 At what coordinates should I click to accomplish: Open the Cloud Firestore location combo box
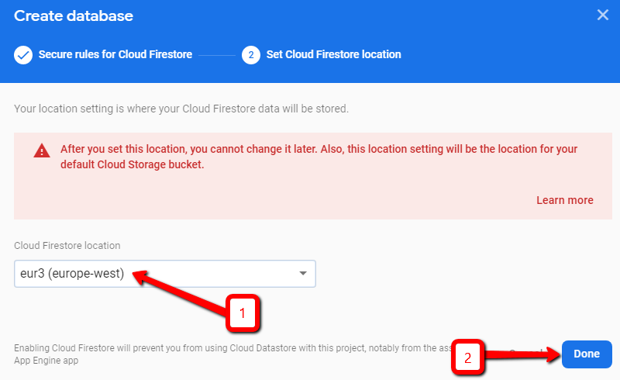(x=155, y=273)
